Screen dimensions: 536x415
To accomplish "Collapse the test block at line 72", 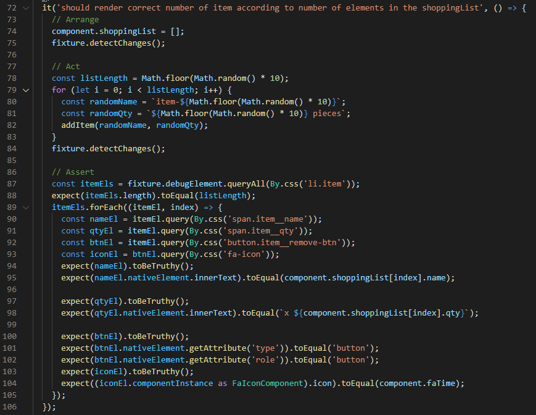I will point(26,8).
